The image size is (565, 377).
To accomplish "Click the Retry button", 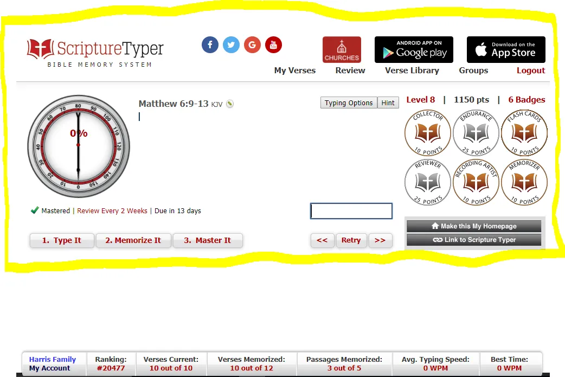I will click(351, 240).
